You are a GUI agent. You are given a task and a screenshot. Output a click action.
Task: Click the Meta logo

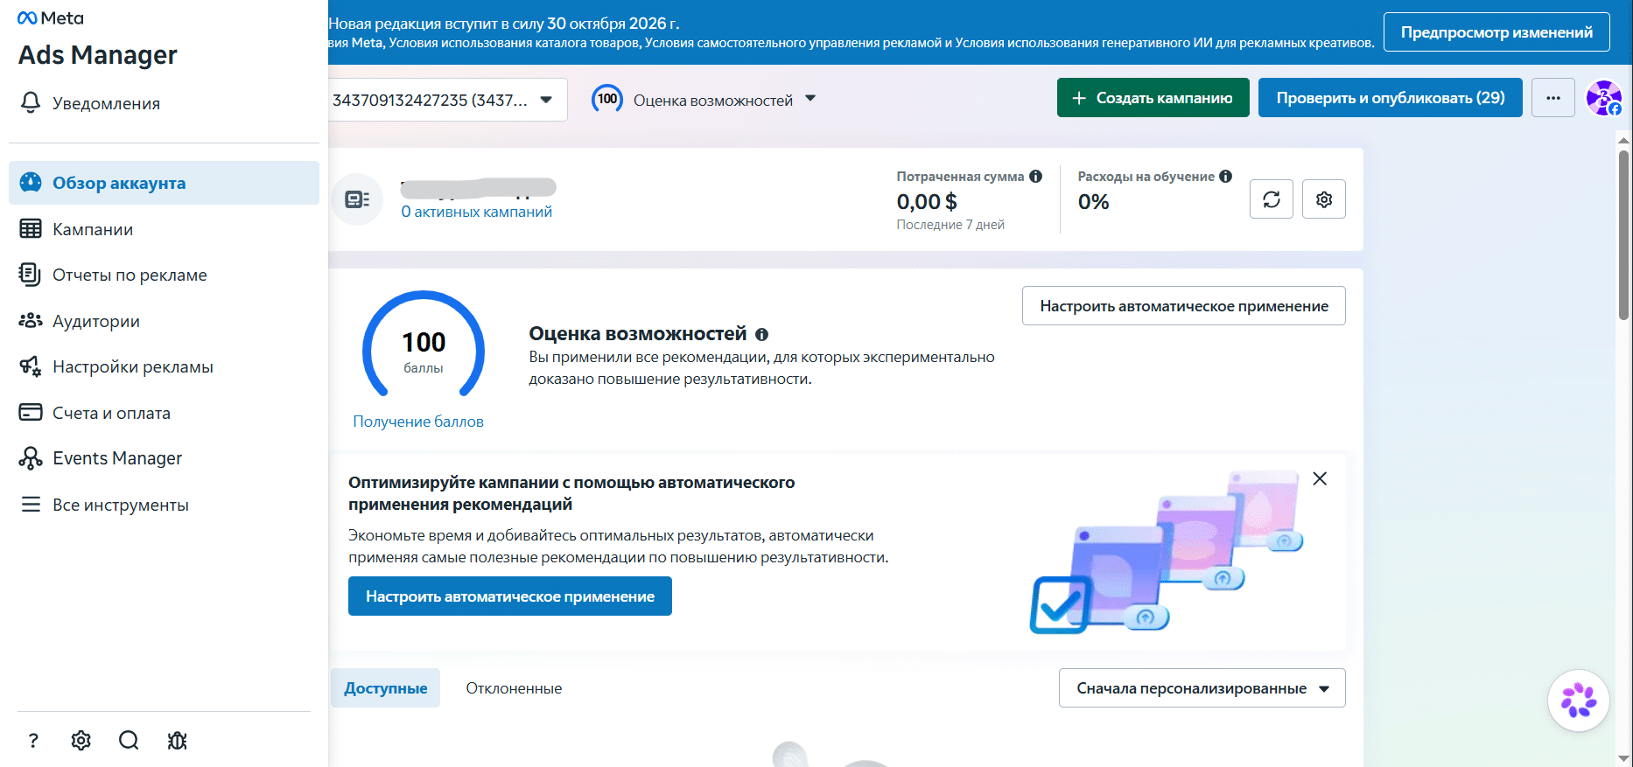point(51,18)
